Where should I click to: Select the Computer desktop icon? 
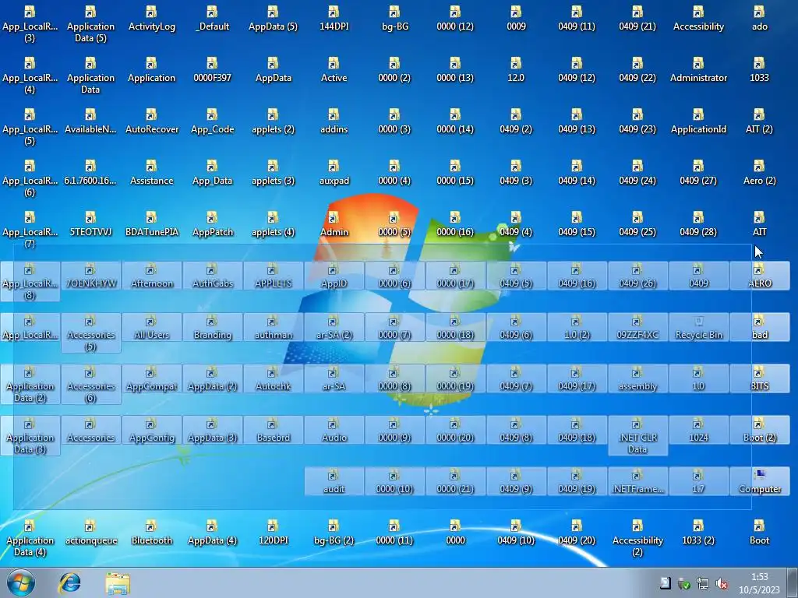click(x=759, y=481)
